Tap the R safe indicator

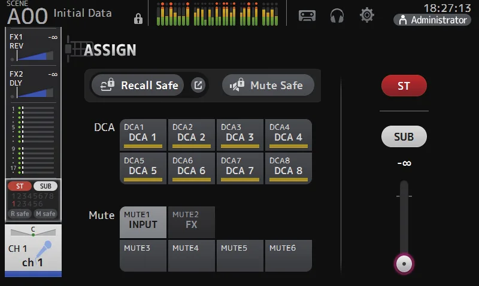point(20,214)
